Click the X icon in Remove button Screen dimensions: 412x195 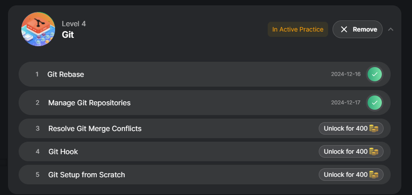click(344, 29)
